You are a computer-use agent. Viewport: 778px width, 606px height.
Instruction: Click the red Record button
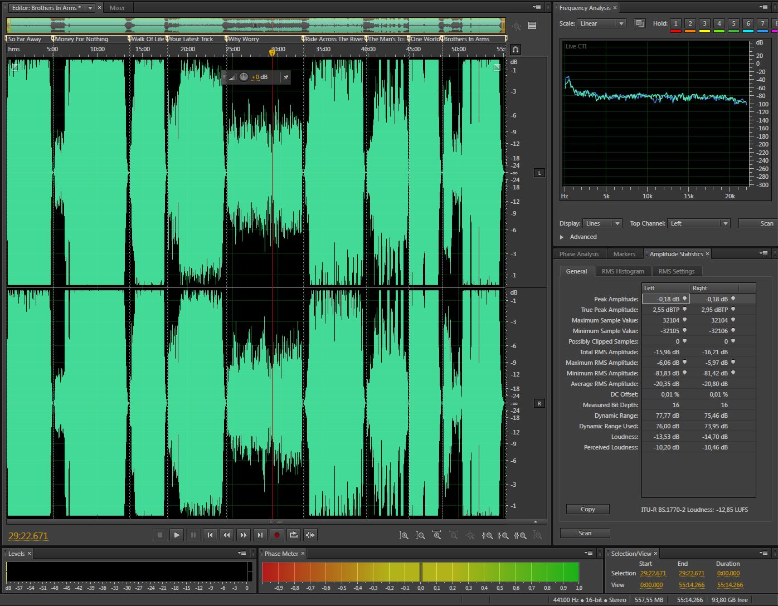pos(277,535)
